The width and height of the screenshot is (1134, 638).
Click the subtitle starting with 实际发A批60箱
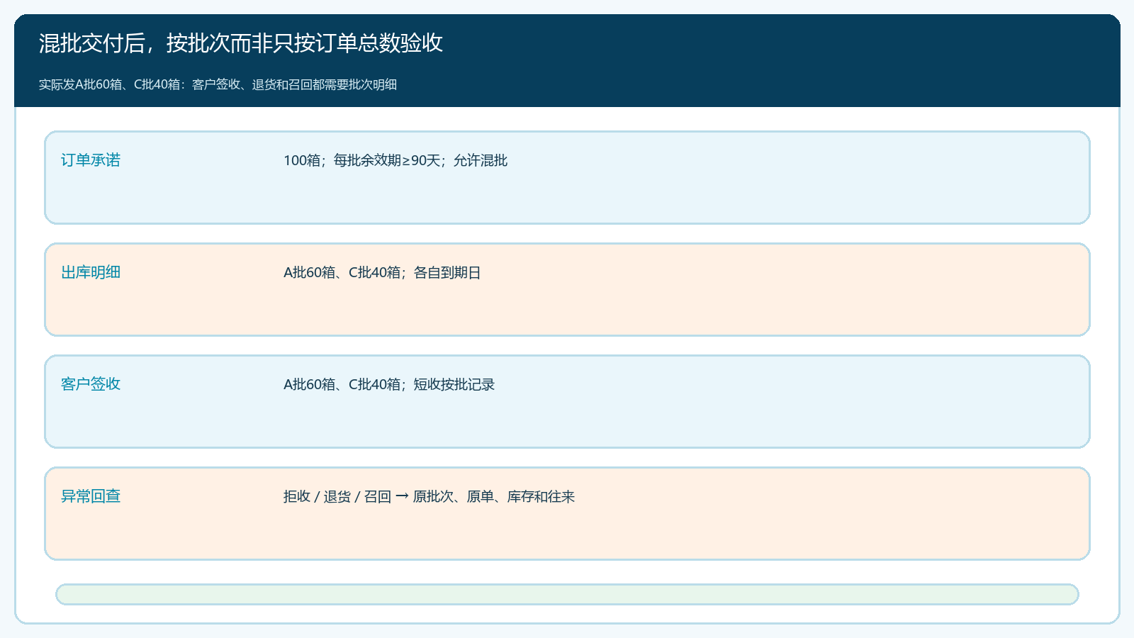(x=218, y=84)
